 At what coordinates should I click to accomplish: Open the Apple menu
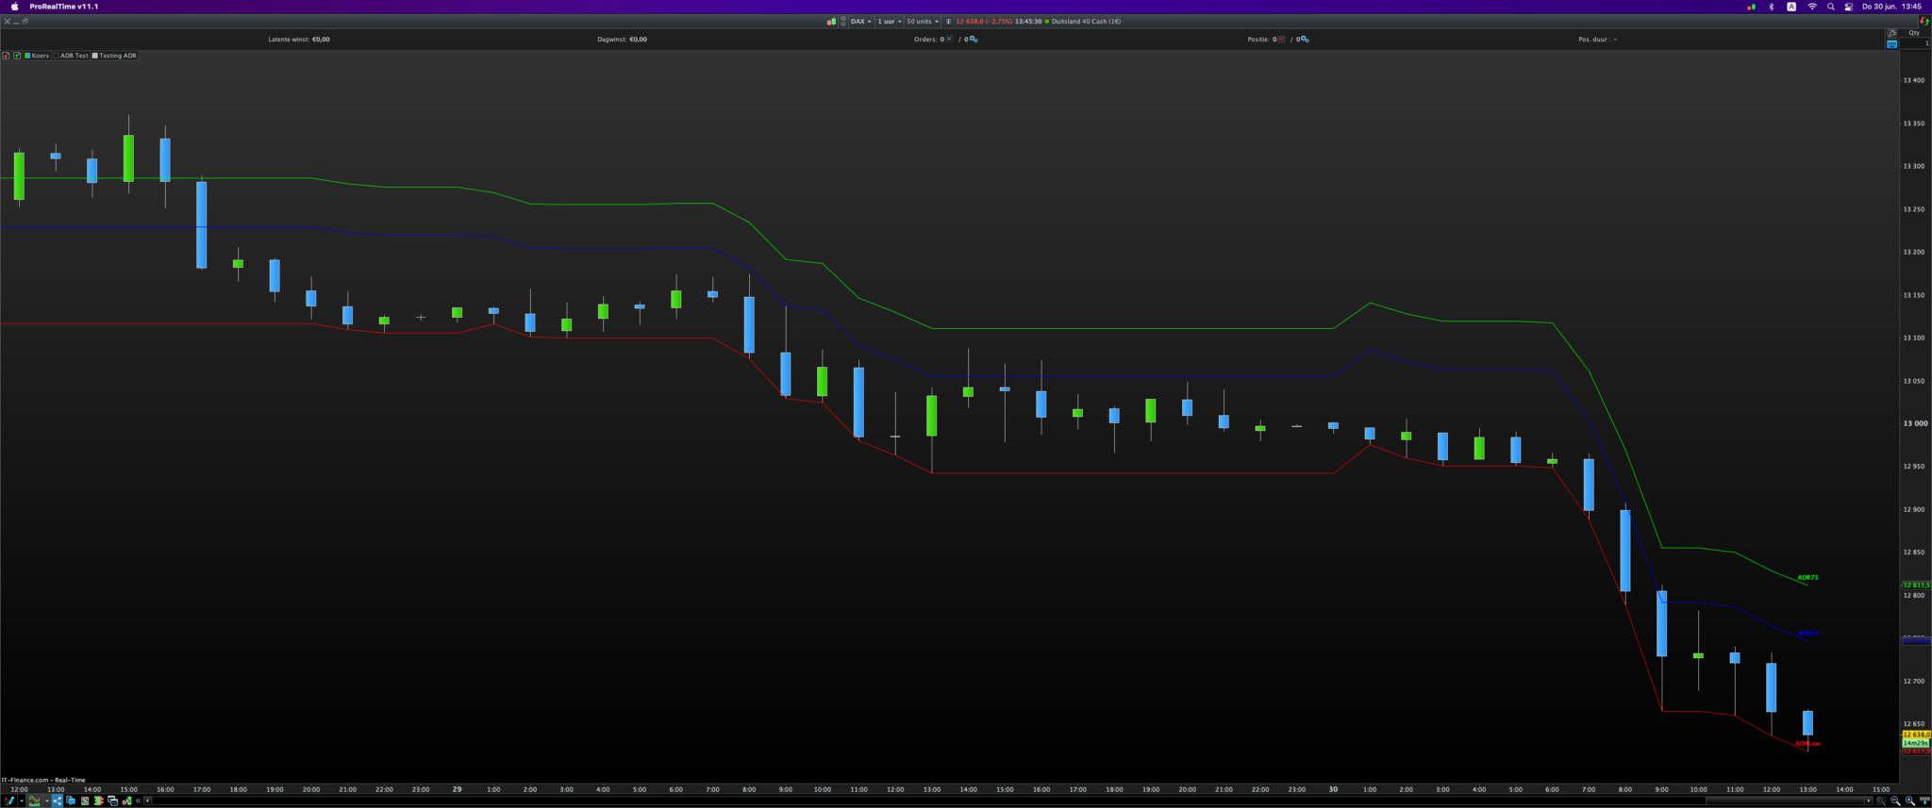click(x=14, y=7)
